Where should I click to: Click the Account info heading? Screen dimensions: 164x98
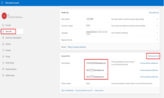pyautogui.click(x=66, y=56)
